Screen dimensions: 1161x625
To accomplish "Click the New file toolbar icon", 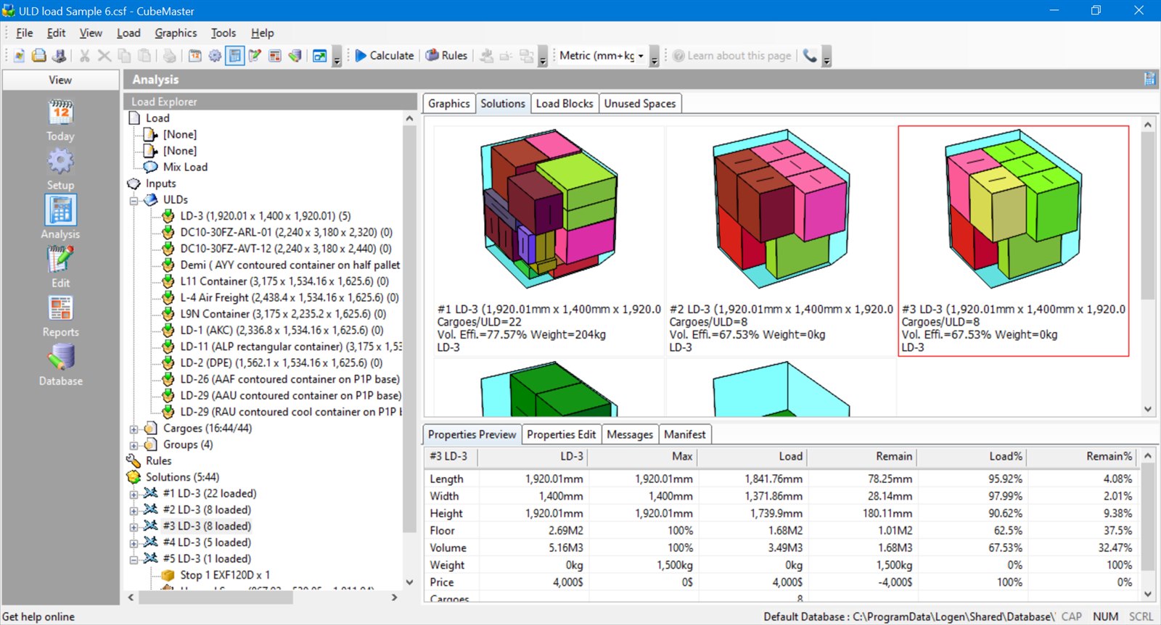I will (19, 56).
